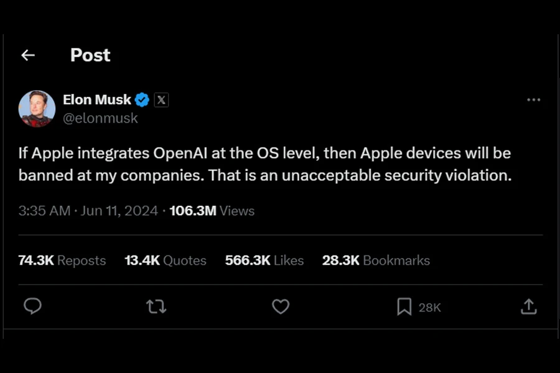Open the Elon Musk display name link

point(97,99)
